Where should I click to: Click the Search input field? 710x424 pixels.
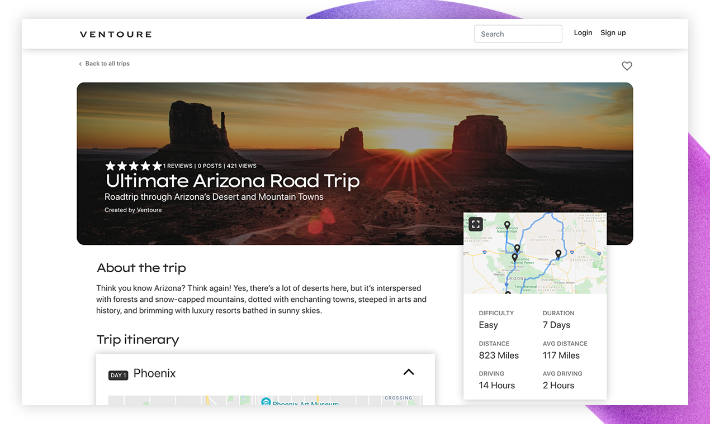pyautogui.click(x=518, y=34)
